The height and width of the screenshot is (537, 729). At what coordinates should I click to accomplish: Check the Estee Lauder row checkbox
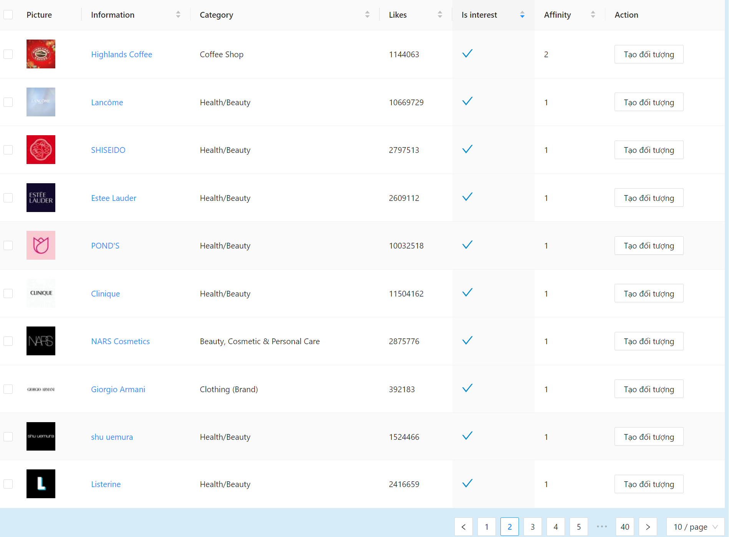[8, 198]
